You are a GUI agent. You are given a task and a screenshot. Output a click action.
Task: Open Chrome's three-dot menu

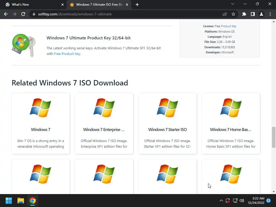coord(270,14)
